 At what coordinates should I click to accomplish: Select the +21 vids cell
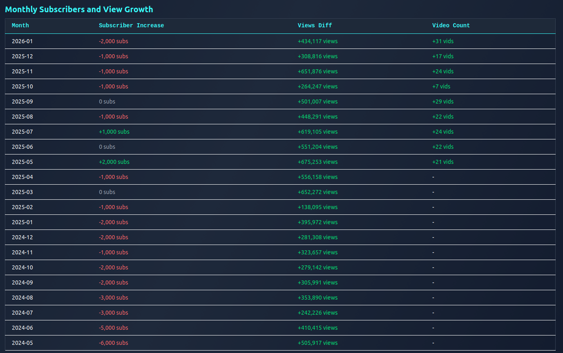coord(443,162)
